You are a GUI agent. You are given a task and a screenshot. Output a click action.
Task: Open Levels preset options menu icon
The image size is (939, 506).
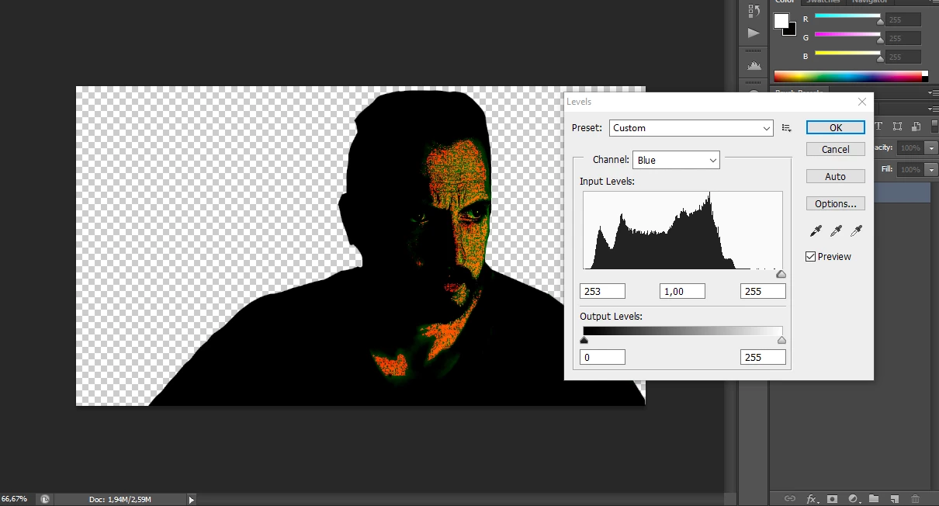coord(786,128)
